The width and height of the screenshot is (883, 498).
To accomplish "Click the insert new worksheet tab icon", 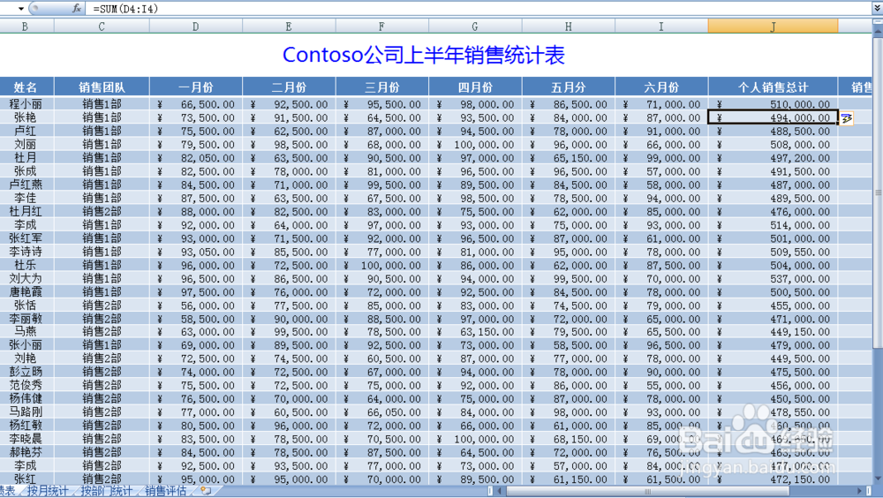I will pos(206,491).
